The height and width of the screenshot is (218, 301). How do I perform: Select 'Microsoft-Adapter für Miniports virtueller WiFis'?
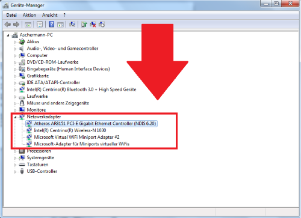[82, 144]
